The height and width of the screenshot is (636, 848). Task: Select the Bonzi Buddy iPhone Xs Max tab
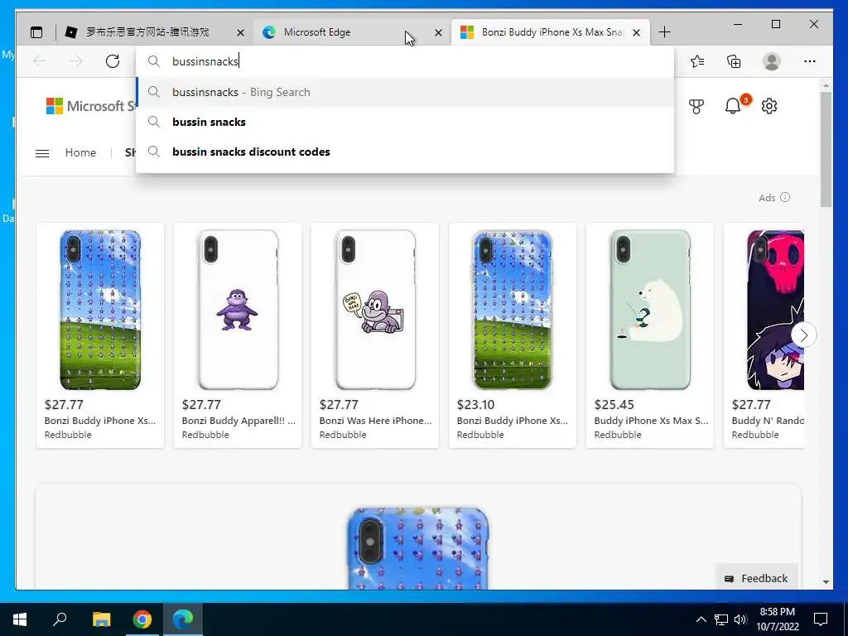point(551,32)
